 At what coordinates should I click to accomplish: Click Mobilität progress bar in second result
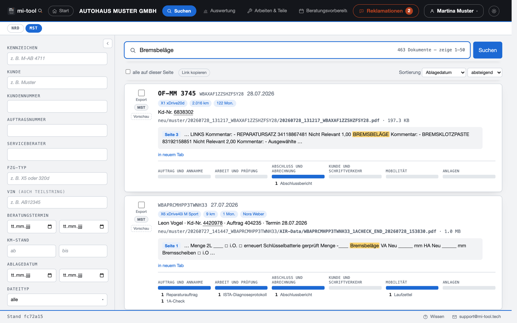point(412,288)
